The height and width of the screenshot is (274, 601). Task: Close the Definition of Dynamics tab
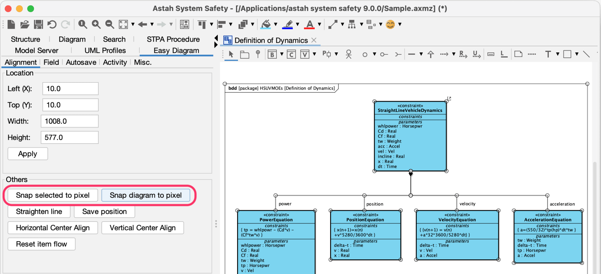click(314, 40)
